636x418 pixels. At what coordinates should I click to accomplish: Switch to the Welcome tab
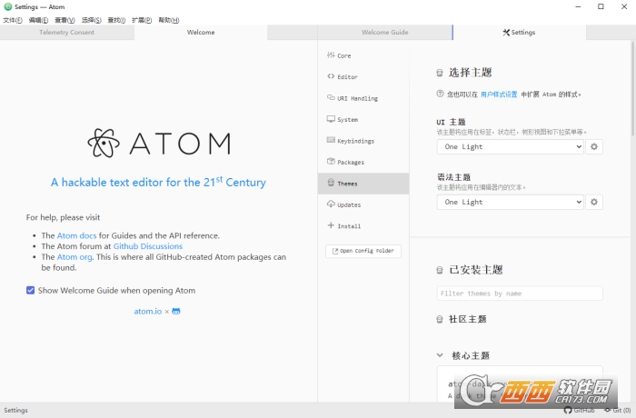201,32
